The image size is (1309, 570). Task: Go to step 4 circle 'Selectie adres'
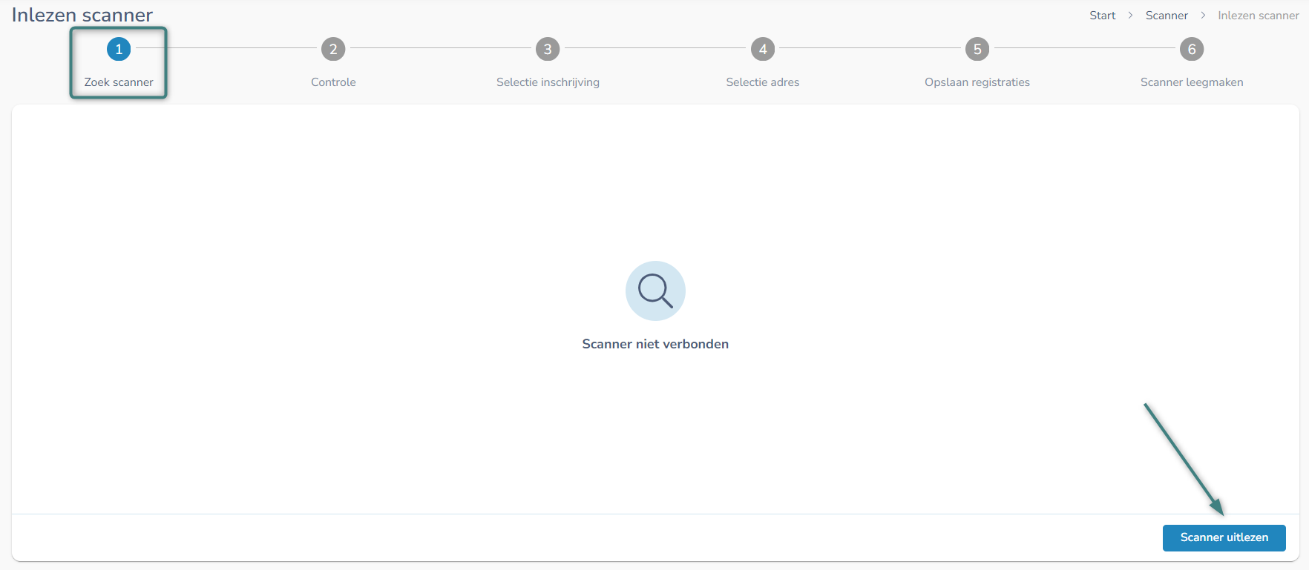(763, 50)
